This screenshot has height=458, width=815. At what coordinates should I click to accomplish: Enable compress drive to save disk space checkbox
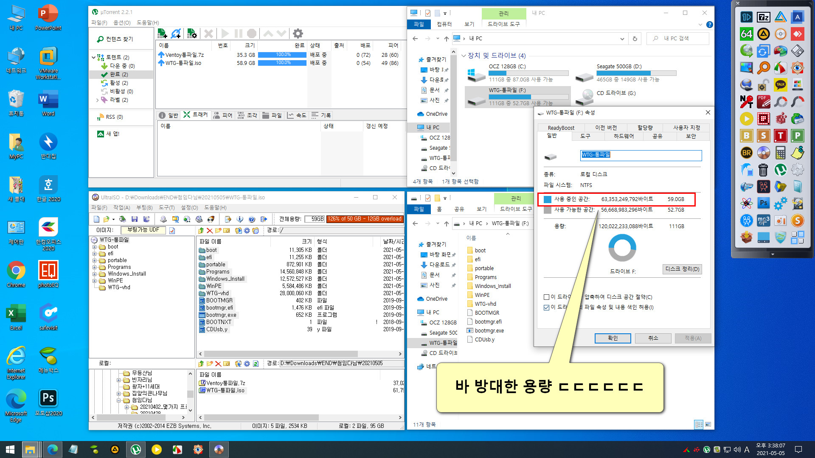tap(547, 297)
